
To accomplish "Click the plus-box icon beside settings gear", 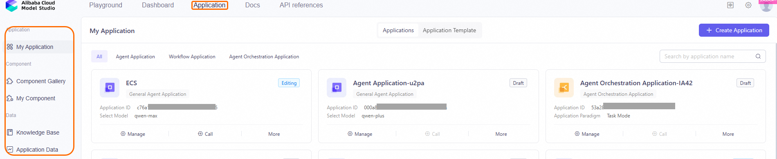I will tap(730, 5).
